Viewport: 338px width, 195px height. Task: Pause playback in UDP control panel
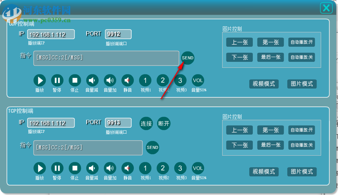(57, 80)
